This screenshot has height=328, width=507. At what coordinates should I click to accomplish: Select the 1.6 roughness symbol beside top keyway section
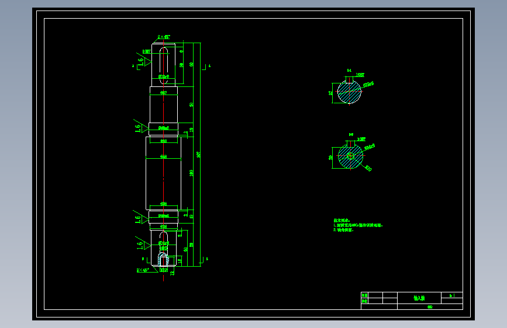(x=144, y=60)
